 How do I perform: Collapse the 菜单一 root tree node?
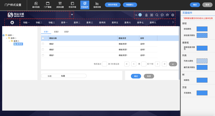(x=3, y=35)
